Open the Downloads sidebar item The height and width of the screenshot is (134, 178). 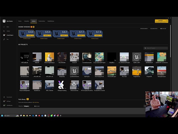[8, 97]
